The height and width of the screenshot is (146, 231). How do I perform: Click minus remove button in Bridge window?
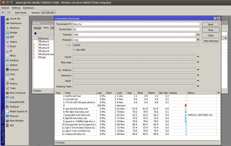[x=41, y=33]
